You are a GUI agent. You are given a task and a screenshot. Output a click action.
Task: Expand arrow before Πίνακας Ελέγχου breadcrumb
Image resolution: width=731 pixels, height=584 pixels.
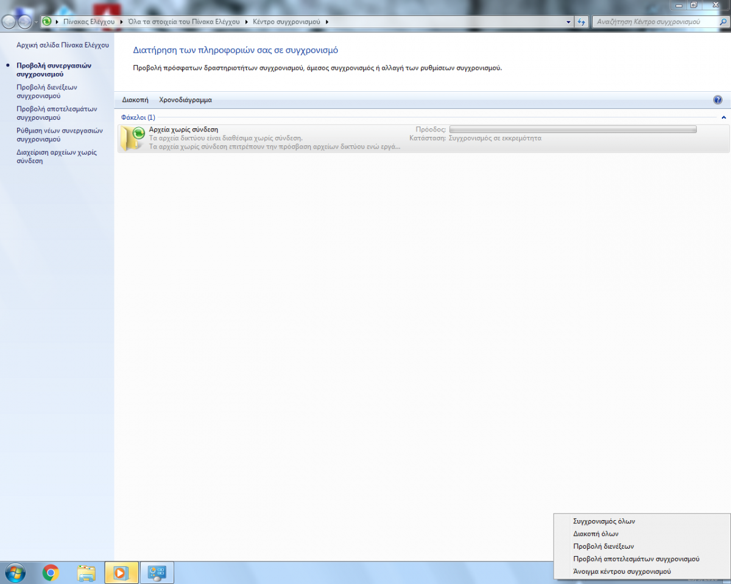tap(57, 21)
